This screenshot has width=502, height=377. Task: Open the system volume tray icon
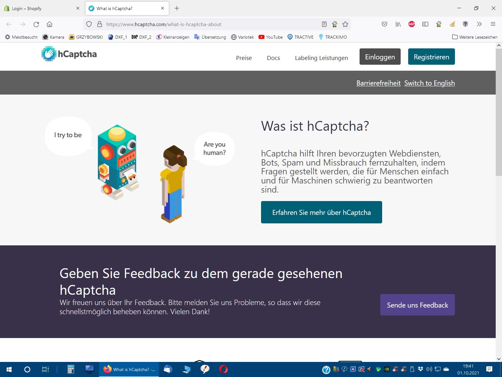tap(429, 369)
